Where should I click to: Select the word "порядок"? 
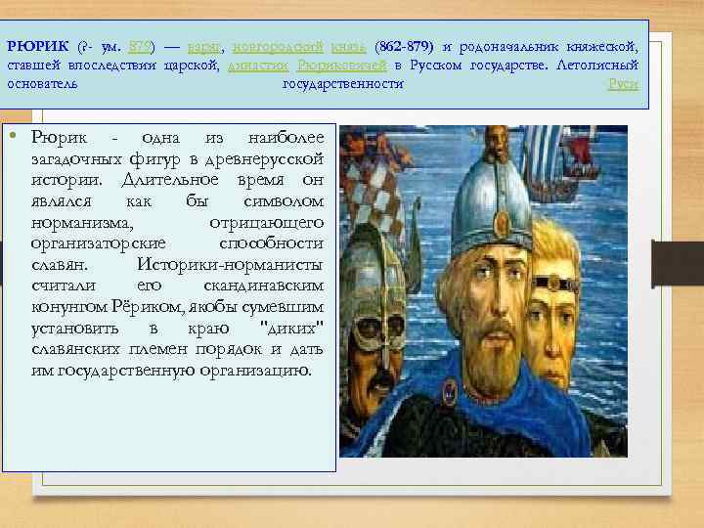(x=229, y=350)
